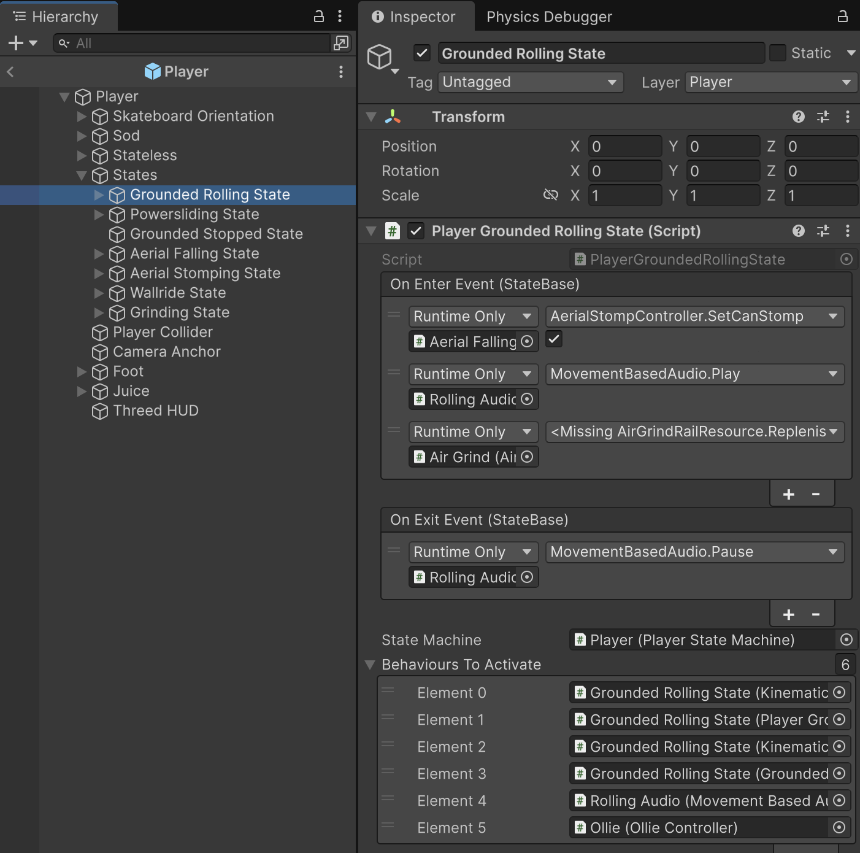Click the Hierarchy panel lock icon
This screenshot has width=860, height=853.
pyautogui.click(x=318, y=17)
